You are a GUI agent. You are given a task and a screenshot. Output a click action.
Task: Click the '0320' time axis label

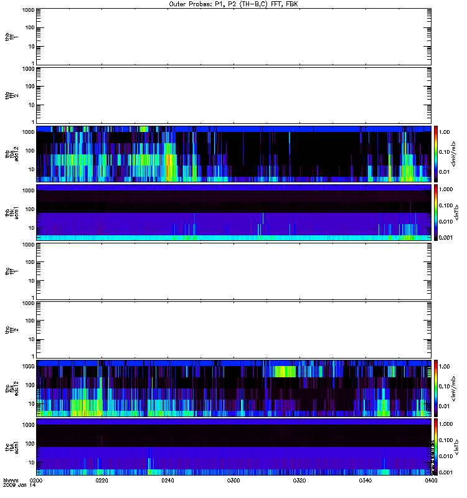[300, 481]
